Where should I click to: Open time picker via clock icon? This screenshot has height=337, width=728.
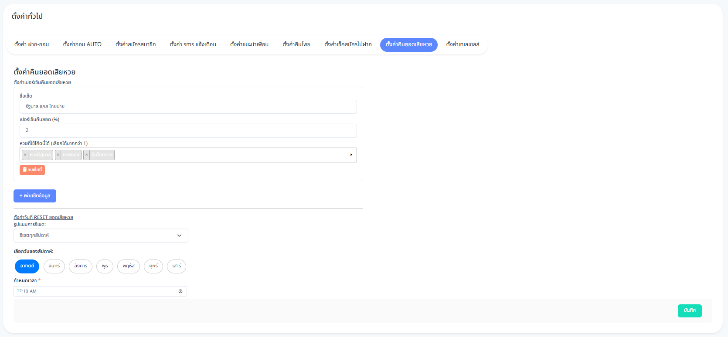click(x=180, y=291)
